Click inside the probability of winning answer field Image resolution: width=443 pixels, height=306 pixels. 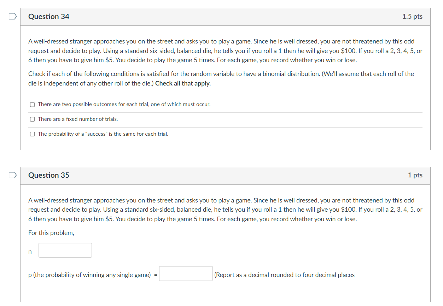click(x=186, y=273)
